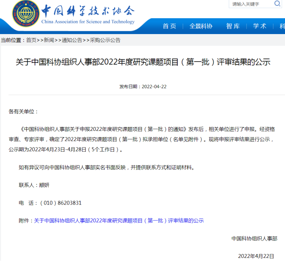The image size is (285, 261).
Task: Click the magnifier search icon
Action: pos(277,4)
